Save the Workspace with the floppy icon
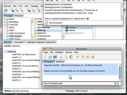The height and width of the screenshot is (95, 127). click(x=55, y=57)
